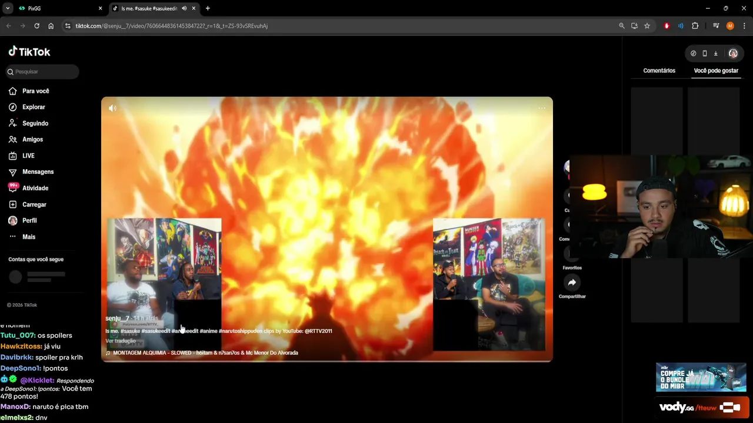Click the Pesquisar search field
This screenshot has height=423, width=753.
click(x=42, y=72)
